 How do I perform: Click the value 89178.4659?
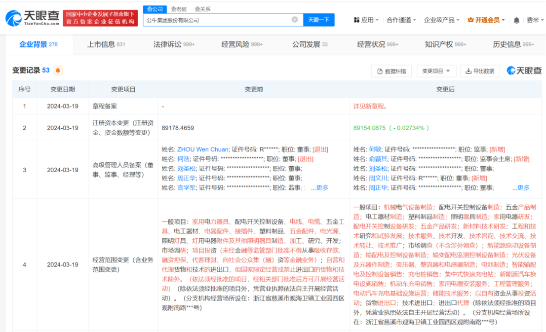[178, 128]
